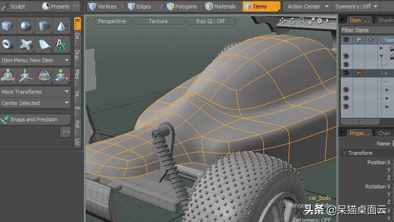The width and height of the screenshot is (394, 222).
Task: Toggle Ray GL off button
Action: pos(210,21)
